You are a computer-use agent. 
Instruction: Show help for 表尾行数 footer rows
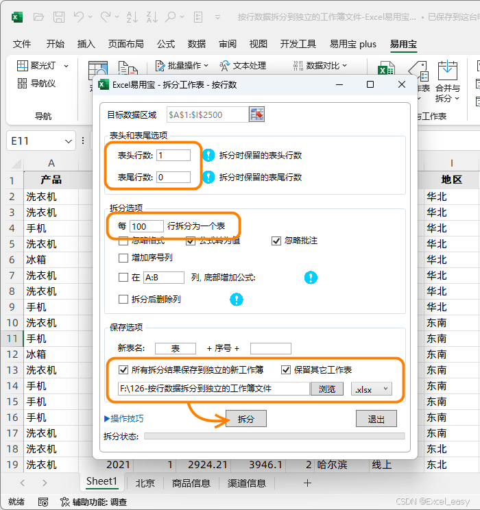(x=208, y=178)
